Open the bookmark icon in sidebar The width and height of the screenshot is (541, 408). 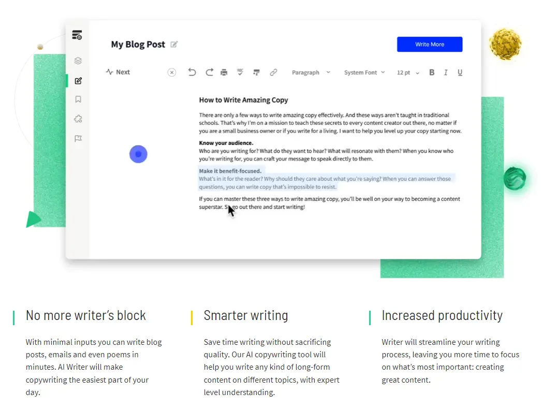(78, 99)
